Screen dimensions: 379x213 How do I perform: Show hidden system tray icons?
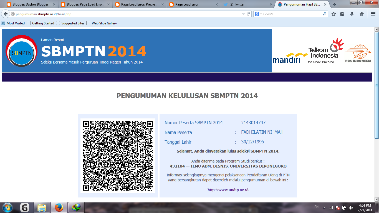[x=324, y=207]
